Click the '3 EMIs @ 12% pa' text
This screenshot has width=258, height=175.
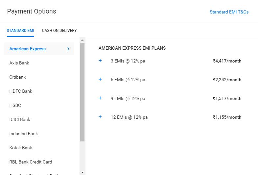pyautogui.click(x=128, y=61)
